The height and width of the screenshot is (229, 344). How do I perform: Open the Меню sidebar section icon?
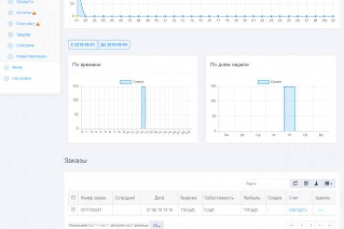point(6,67)
